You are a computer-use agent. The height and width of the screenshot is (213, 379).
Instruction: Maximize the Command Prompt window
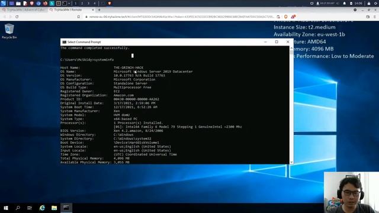click(x=277, y=42)
